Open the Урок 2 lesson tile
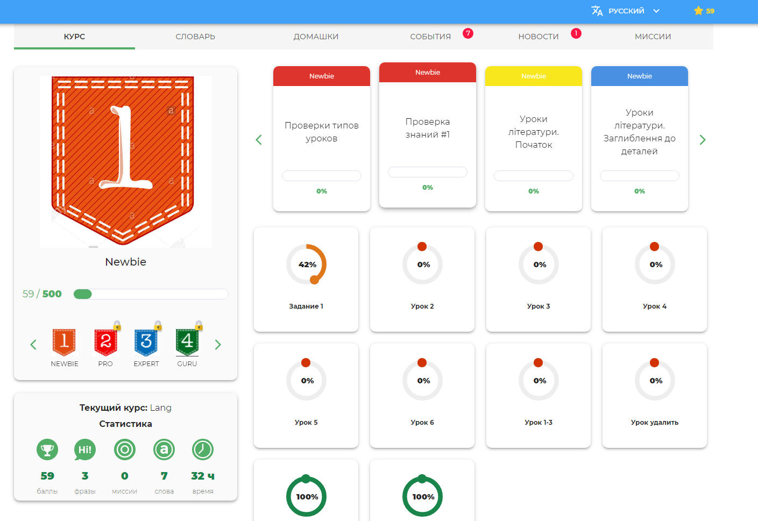 (422, 280)
